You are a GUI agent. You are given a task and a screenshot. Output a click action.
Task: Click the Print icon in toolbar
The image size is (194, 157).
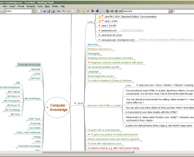pyautogui.click(x=3, y=11)
